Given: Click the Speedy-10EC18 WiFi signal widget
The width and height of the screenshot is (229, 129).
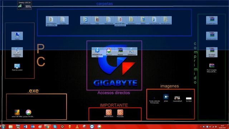Looking at the screenshot, I should pyautogui.click(x=24, y=5).
